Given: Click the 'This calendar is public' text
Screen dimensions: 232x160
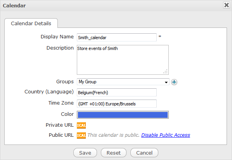Looking at the screenshot, I should (113, 135).
